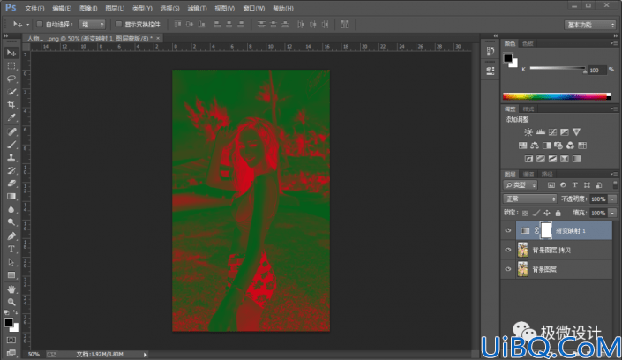Select the Path Selection tool
This screenshot has width=622, height=360.
coord(11,262)
